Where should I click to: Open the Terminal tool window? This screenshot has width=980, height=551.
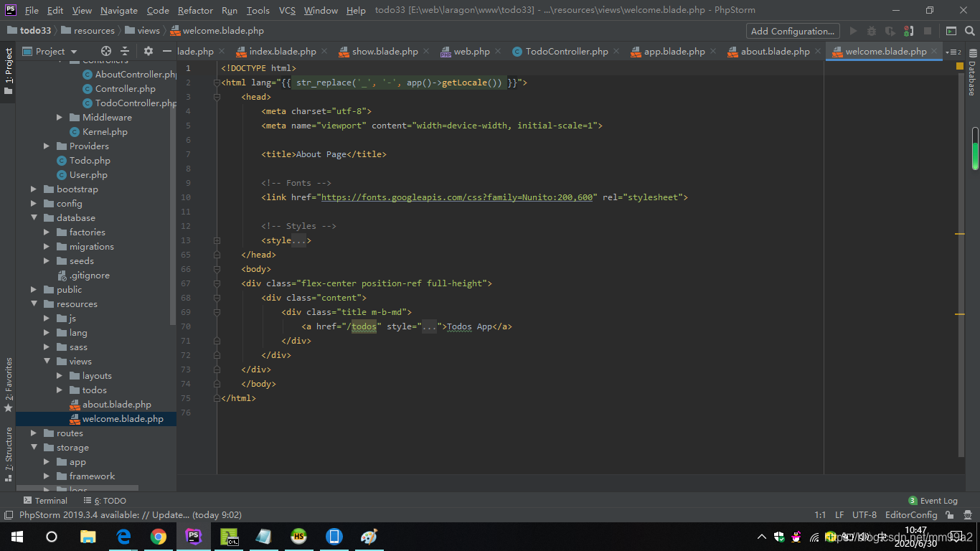pos(45,501)
